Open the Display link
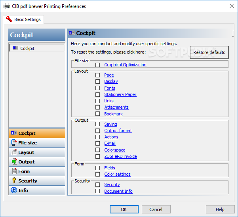The height and width of the screenshot is (217, 238). (x=111, y=81)
